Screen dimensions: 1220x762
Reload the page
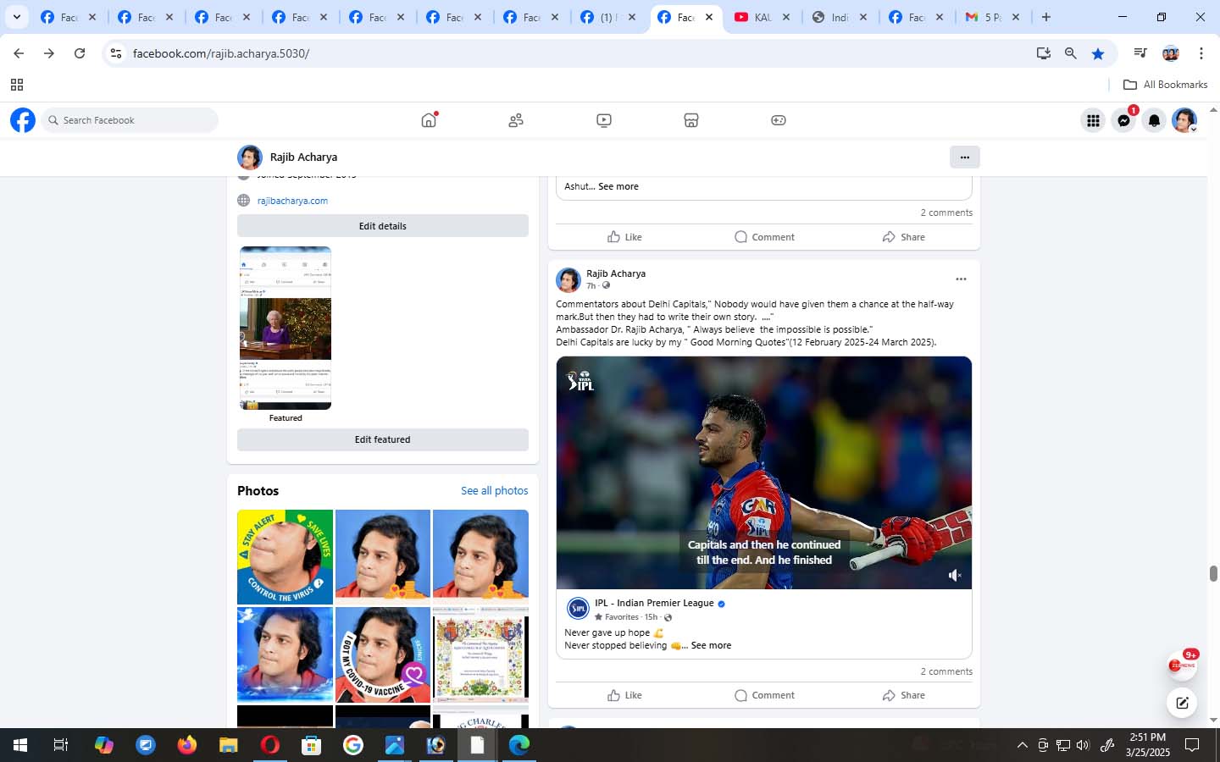click(80, 53)
